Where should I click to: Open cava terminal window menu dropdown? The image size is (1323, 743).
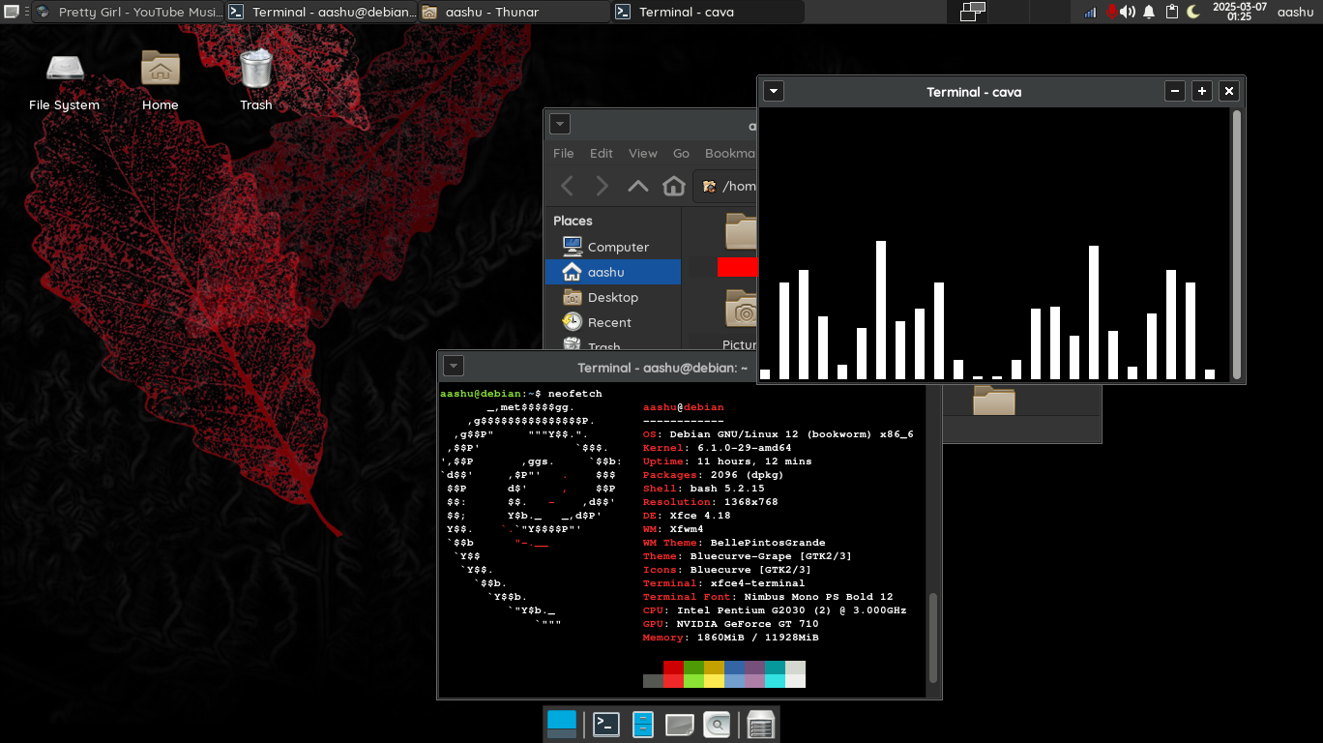click(x=773, y=92)
